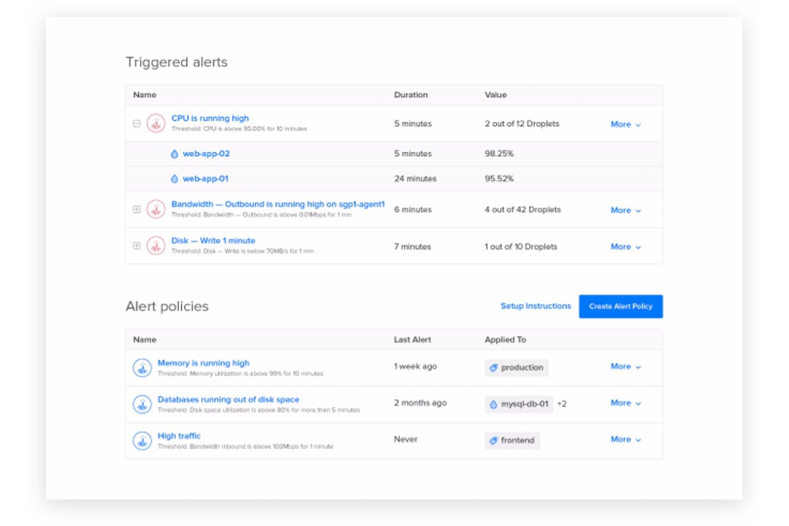Open the web-app-02 droplet link
The width and height of the screenshot is (789, 526).
click(x=206, y=154)
